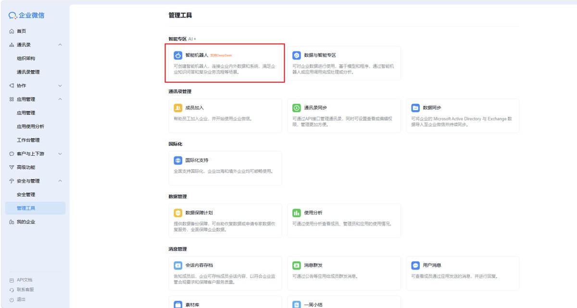This screenshot has width=577, height=308.
Task: Click the 国际化支持 globe icon
Action: (178, 160)
